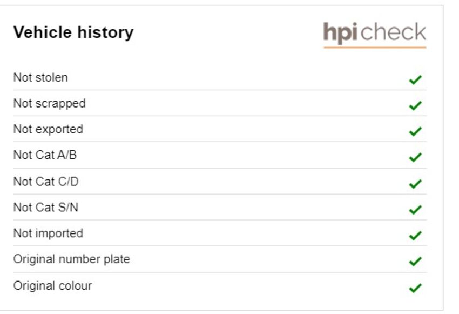The width and height of the screenshot is (459, 314).
Task: Click the Not Cat C/D text
Action: tap(46, 182)
